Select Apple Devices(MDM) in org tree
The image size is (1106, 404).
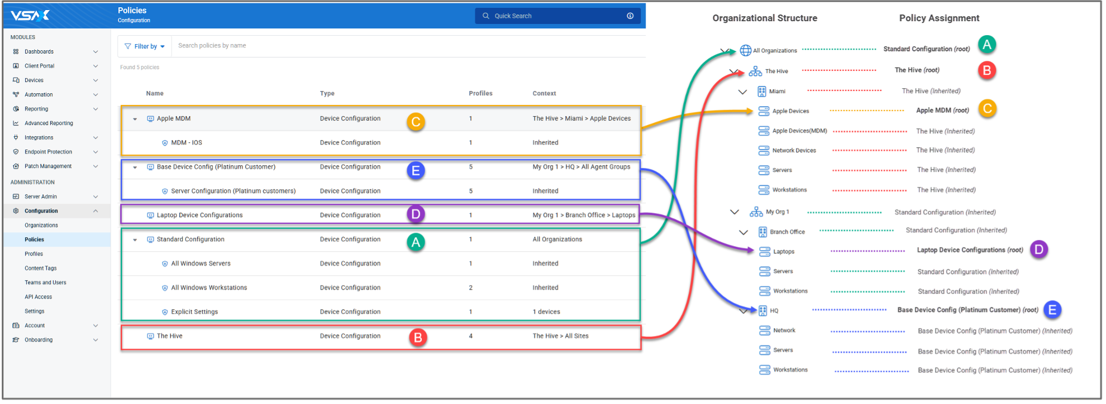[x=799, y=131]
